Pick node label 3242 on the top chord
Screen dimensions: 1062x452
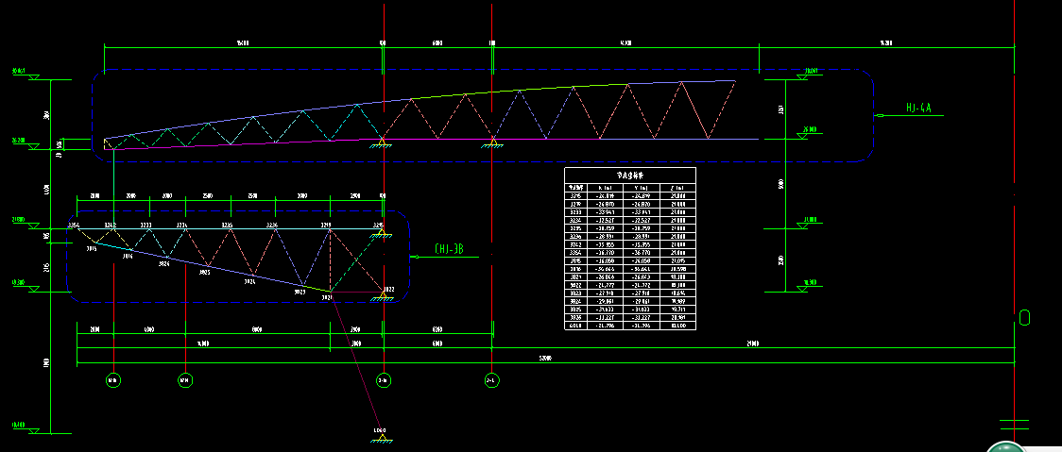pos(111,225)
